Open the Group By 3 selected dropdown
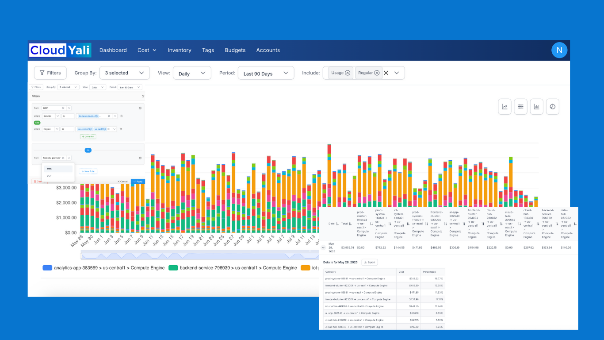This screenshot has height=340, width=604. (x=124, y=73)
